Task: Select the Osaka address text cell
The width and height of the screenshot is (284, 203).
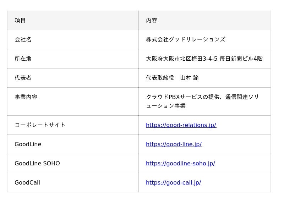Action: pos(204,59)
